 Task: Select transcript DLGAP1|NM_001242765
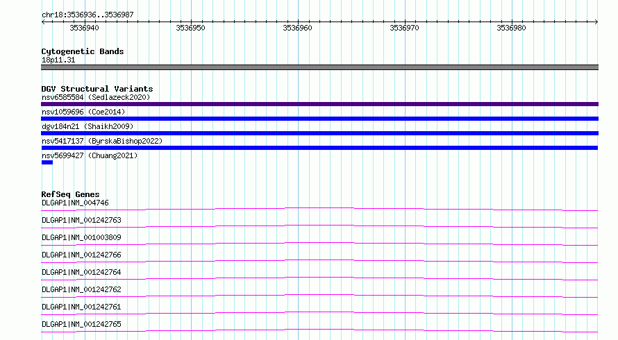tap(81, 324)
